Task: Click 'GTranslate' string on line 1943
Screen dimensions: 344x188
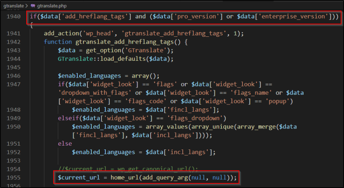Action: pyautogui.click(x=146, y=51)
